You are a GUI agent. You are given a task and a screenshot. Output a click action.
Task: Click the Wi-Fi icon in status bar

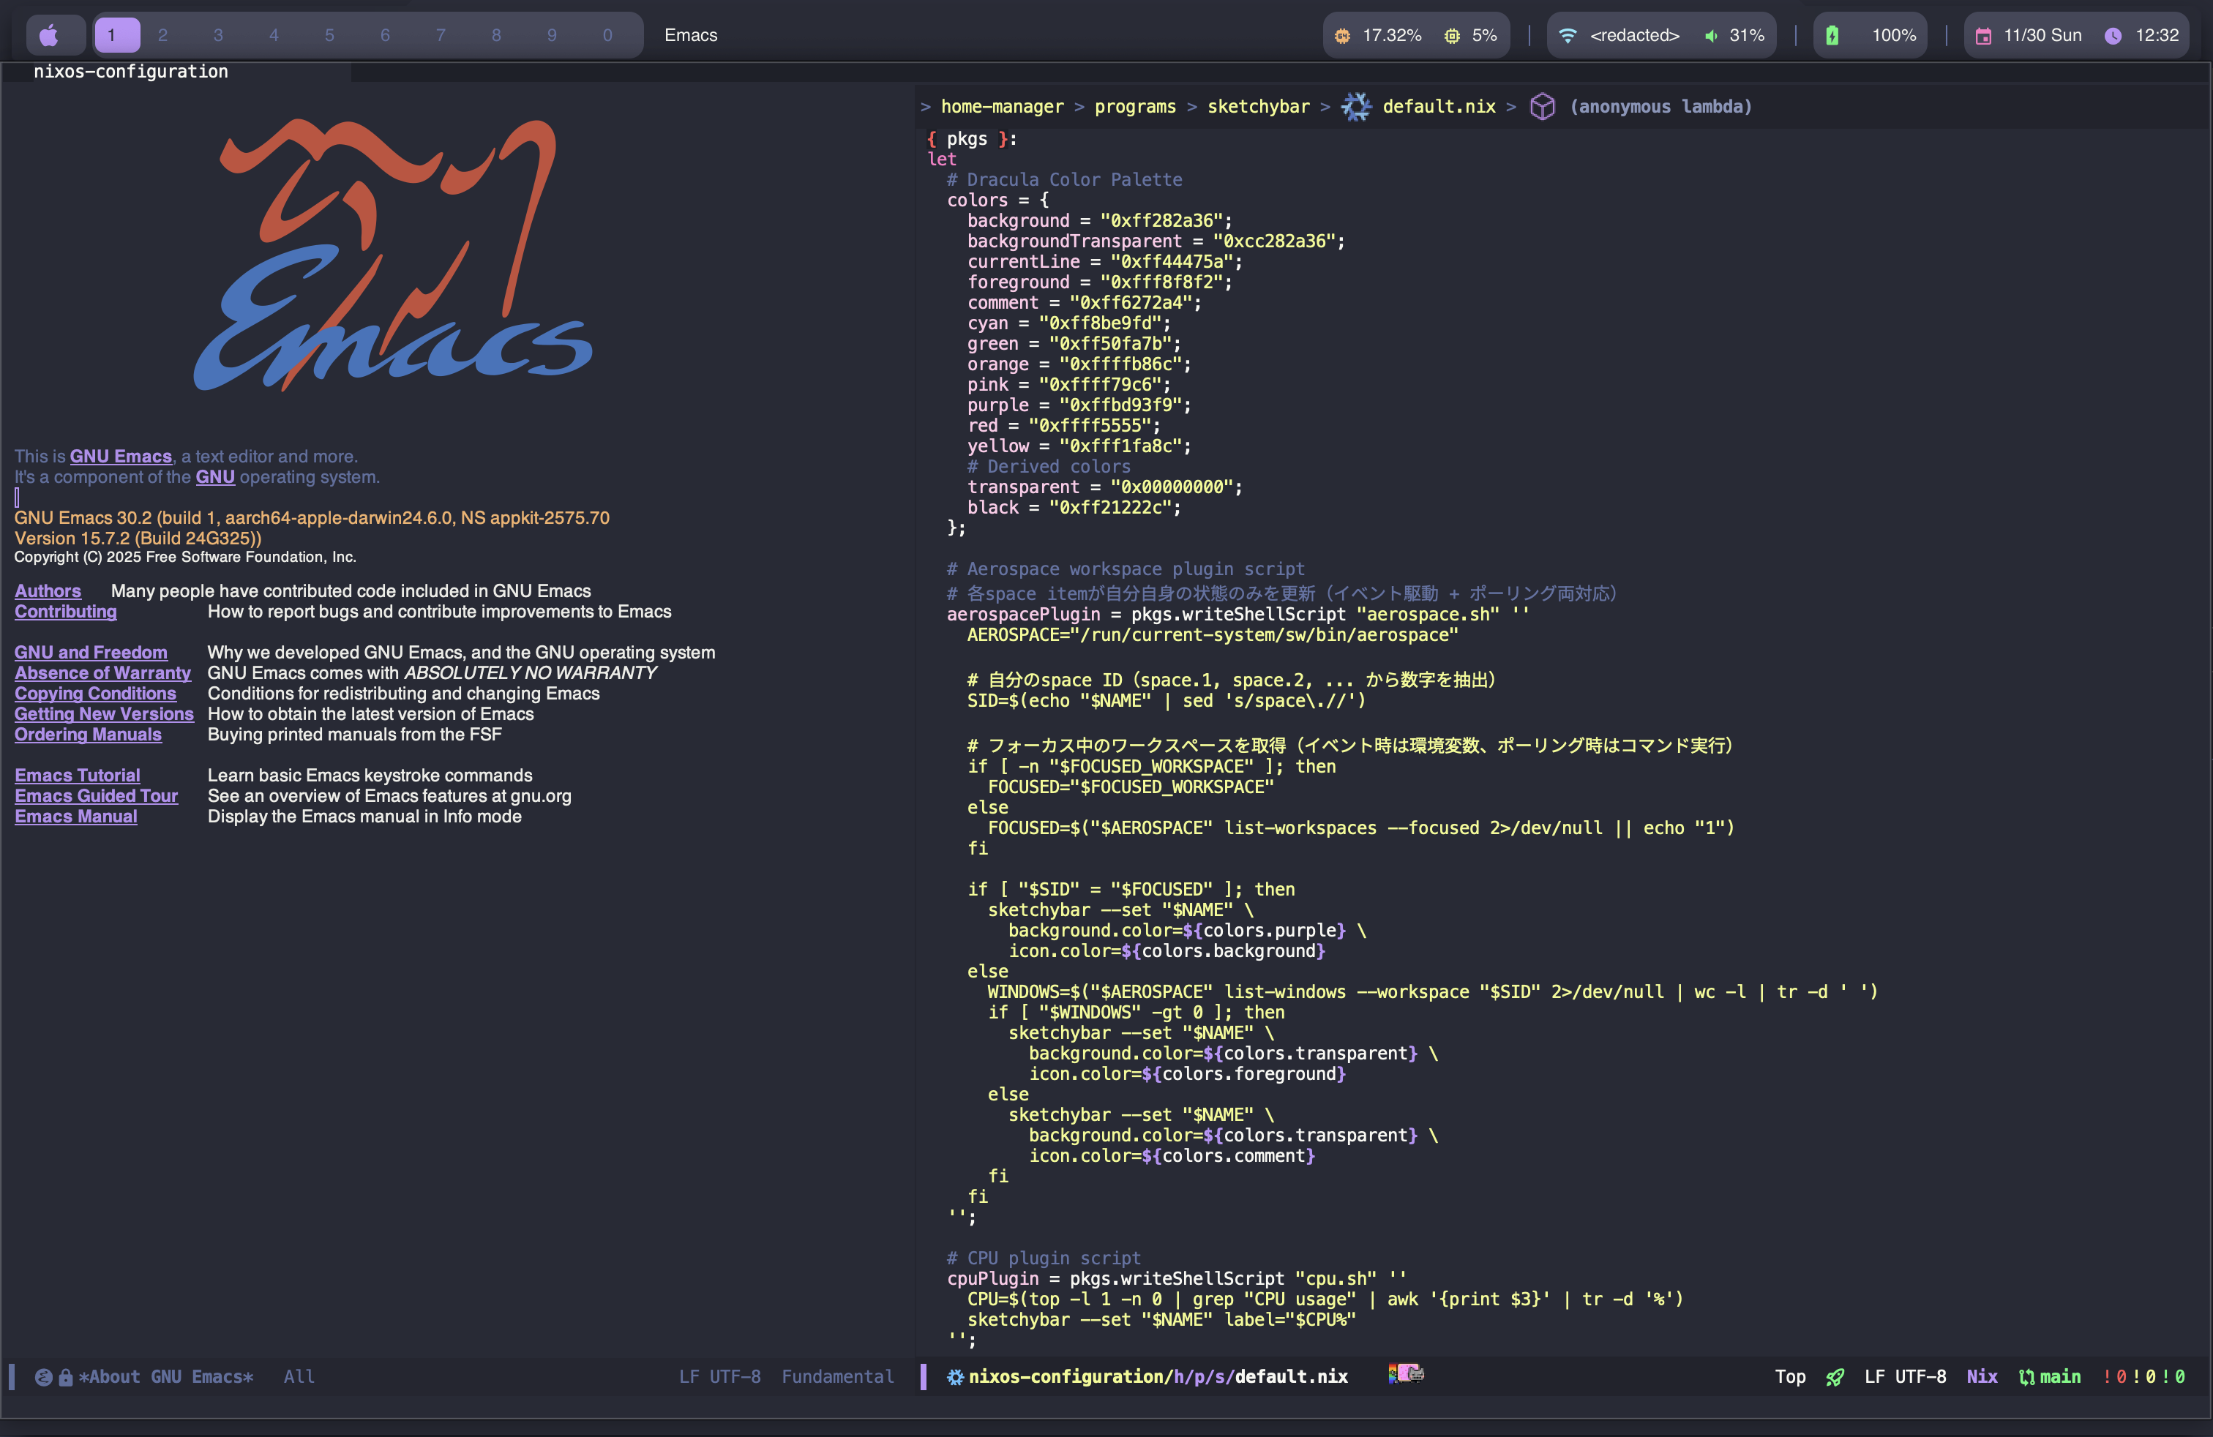1568,35
